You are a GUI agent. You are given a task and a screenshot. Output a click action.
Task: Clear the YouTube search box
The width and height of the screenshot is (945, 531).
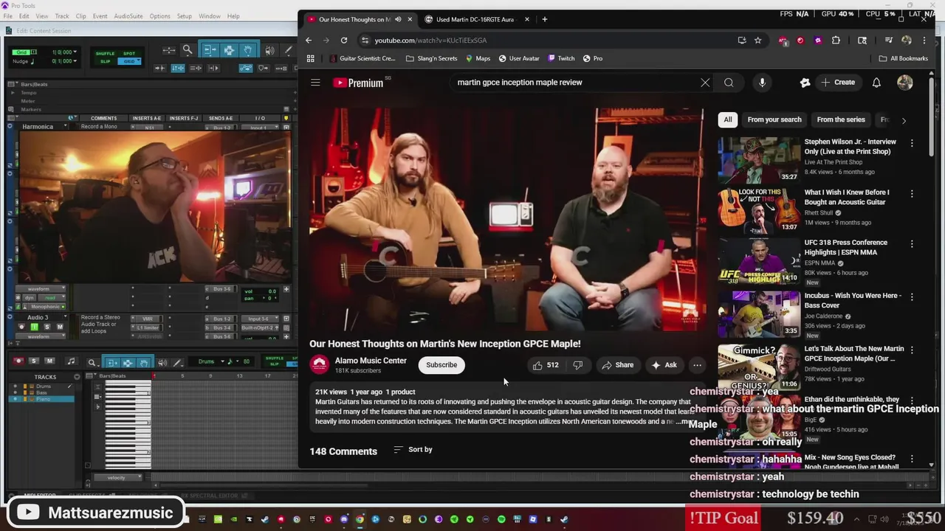(x=705, y=83)
